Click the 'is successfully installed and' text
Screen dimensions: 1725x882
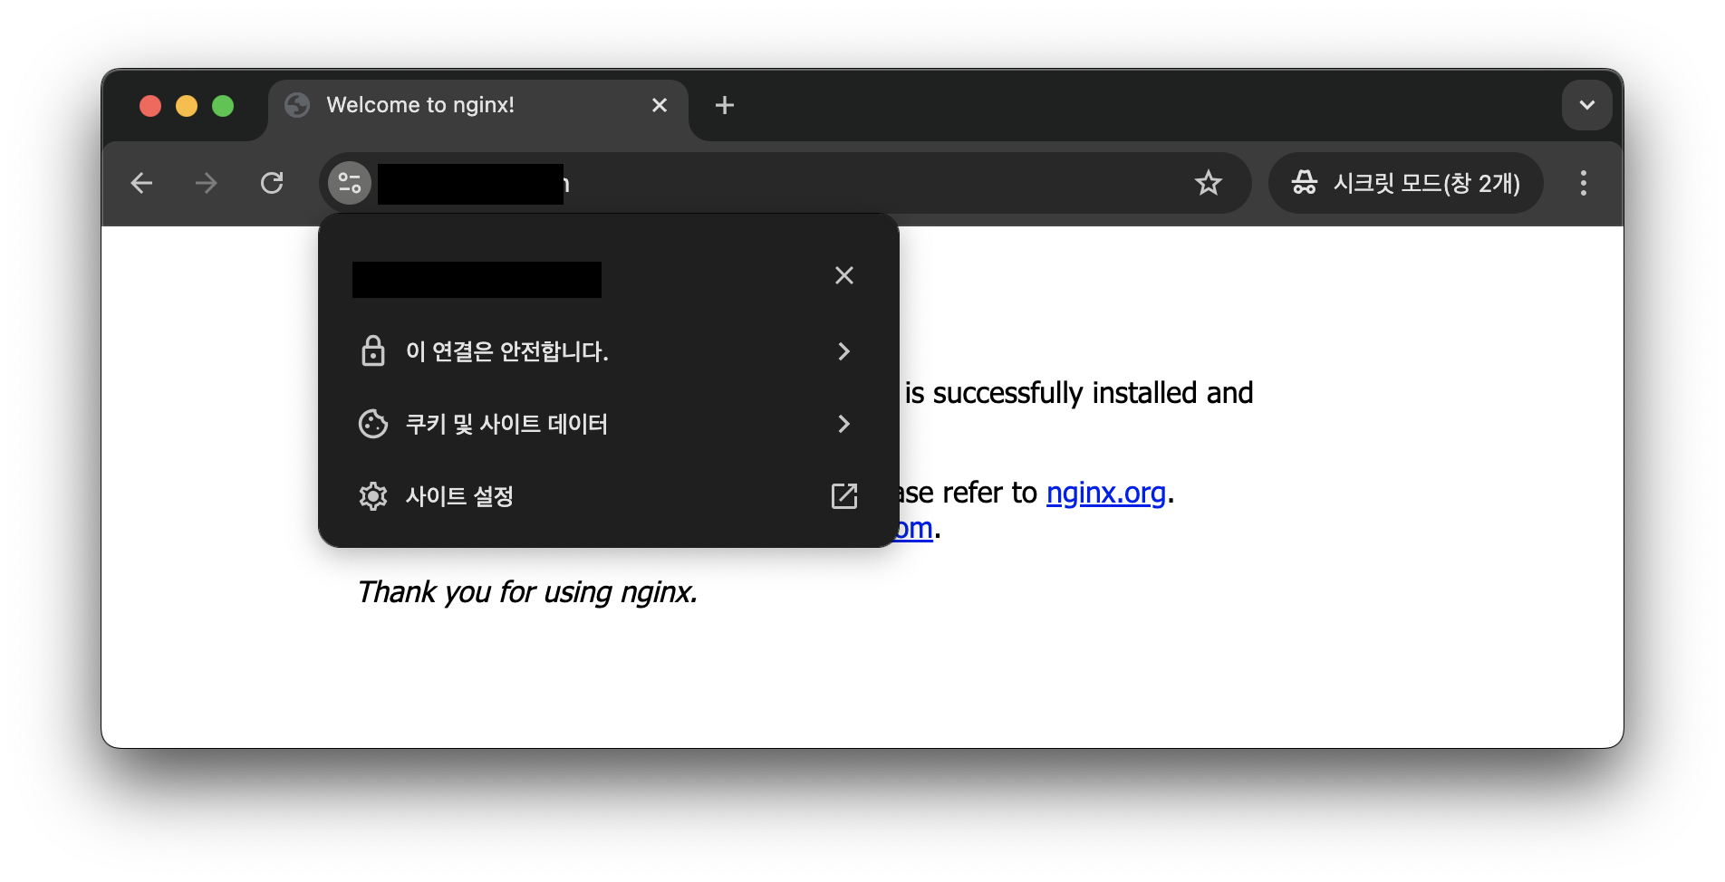pos(1079,393)
